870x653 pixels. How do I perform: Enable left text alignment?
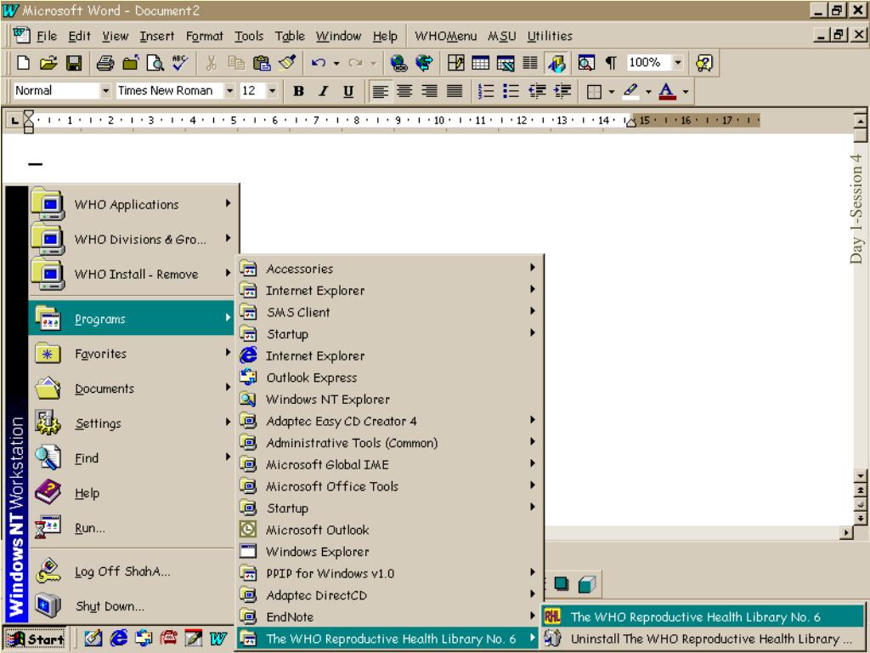coord(380,91)
